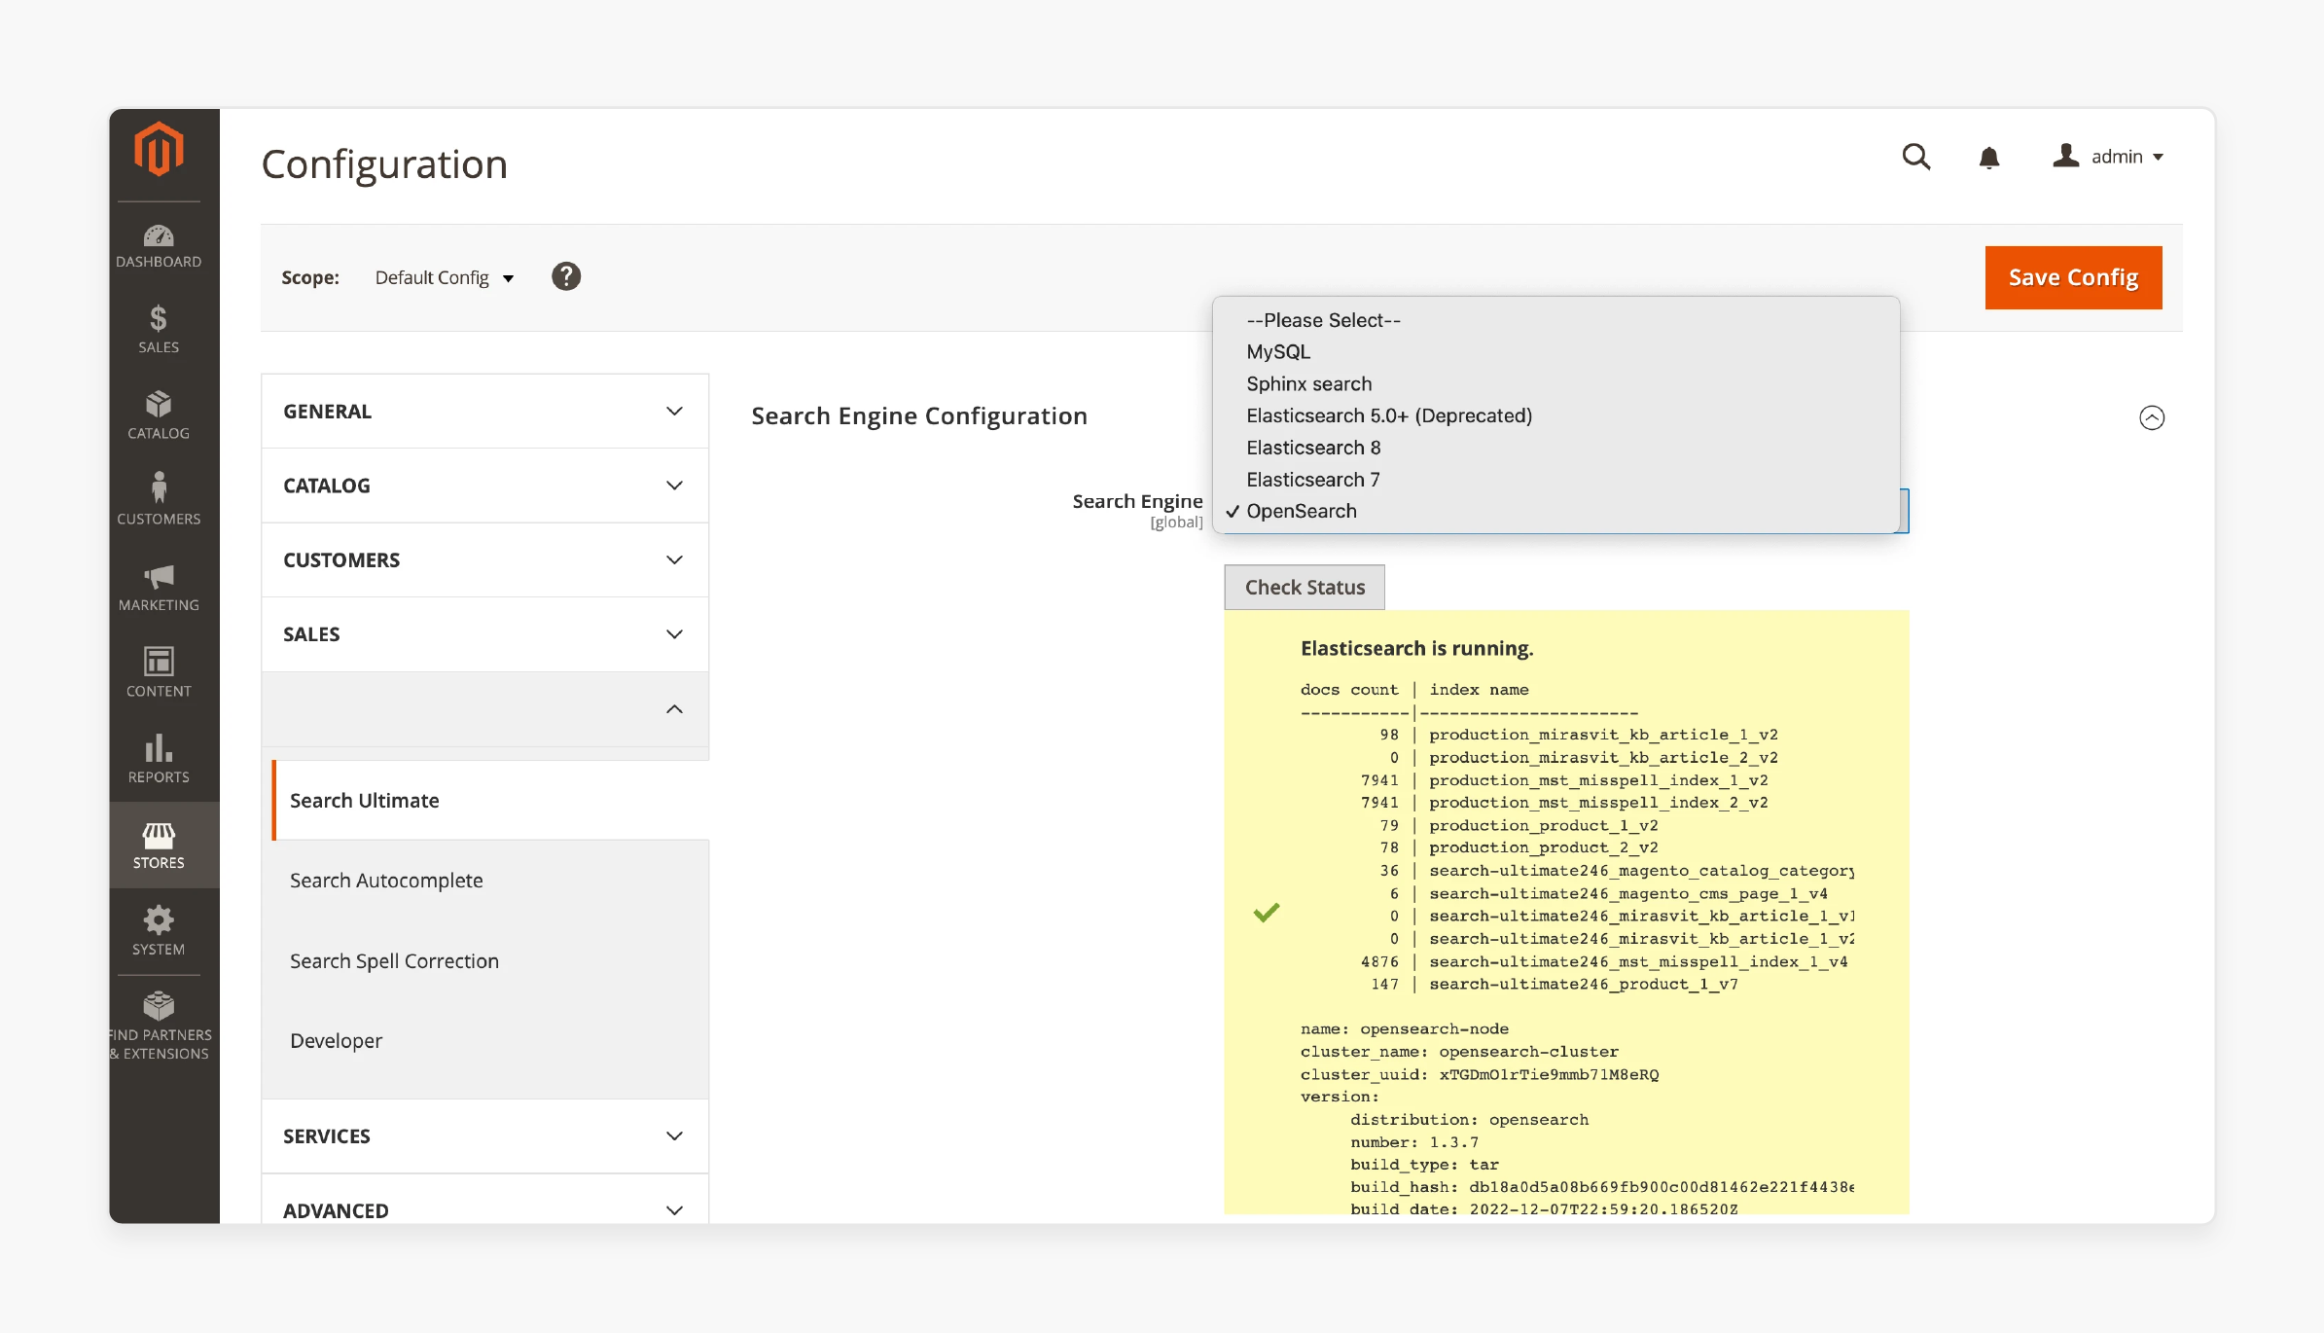
Task: Choose Elasticsearch 8 option
Action: (1555, 448)
